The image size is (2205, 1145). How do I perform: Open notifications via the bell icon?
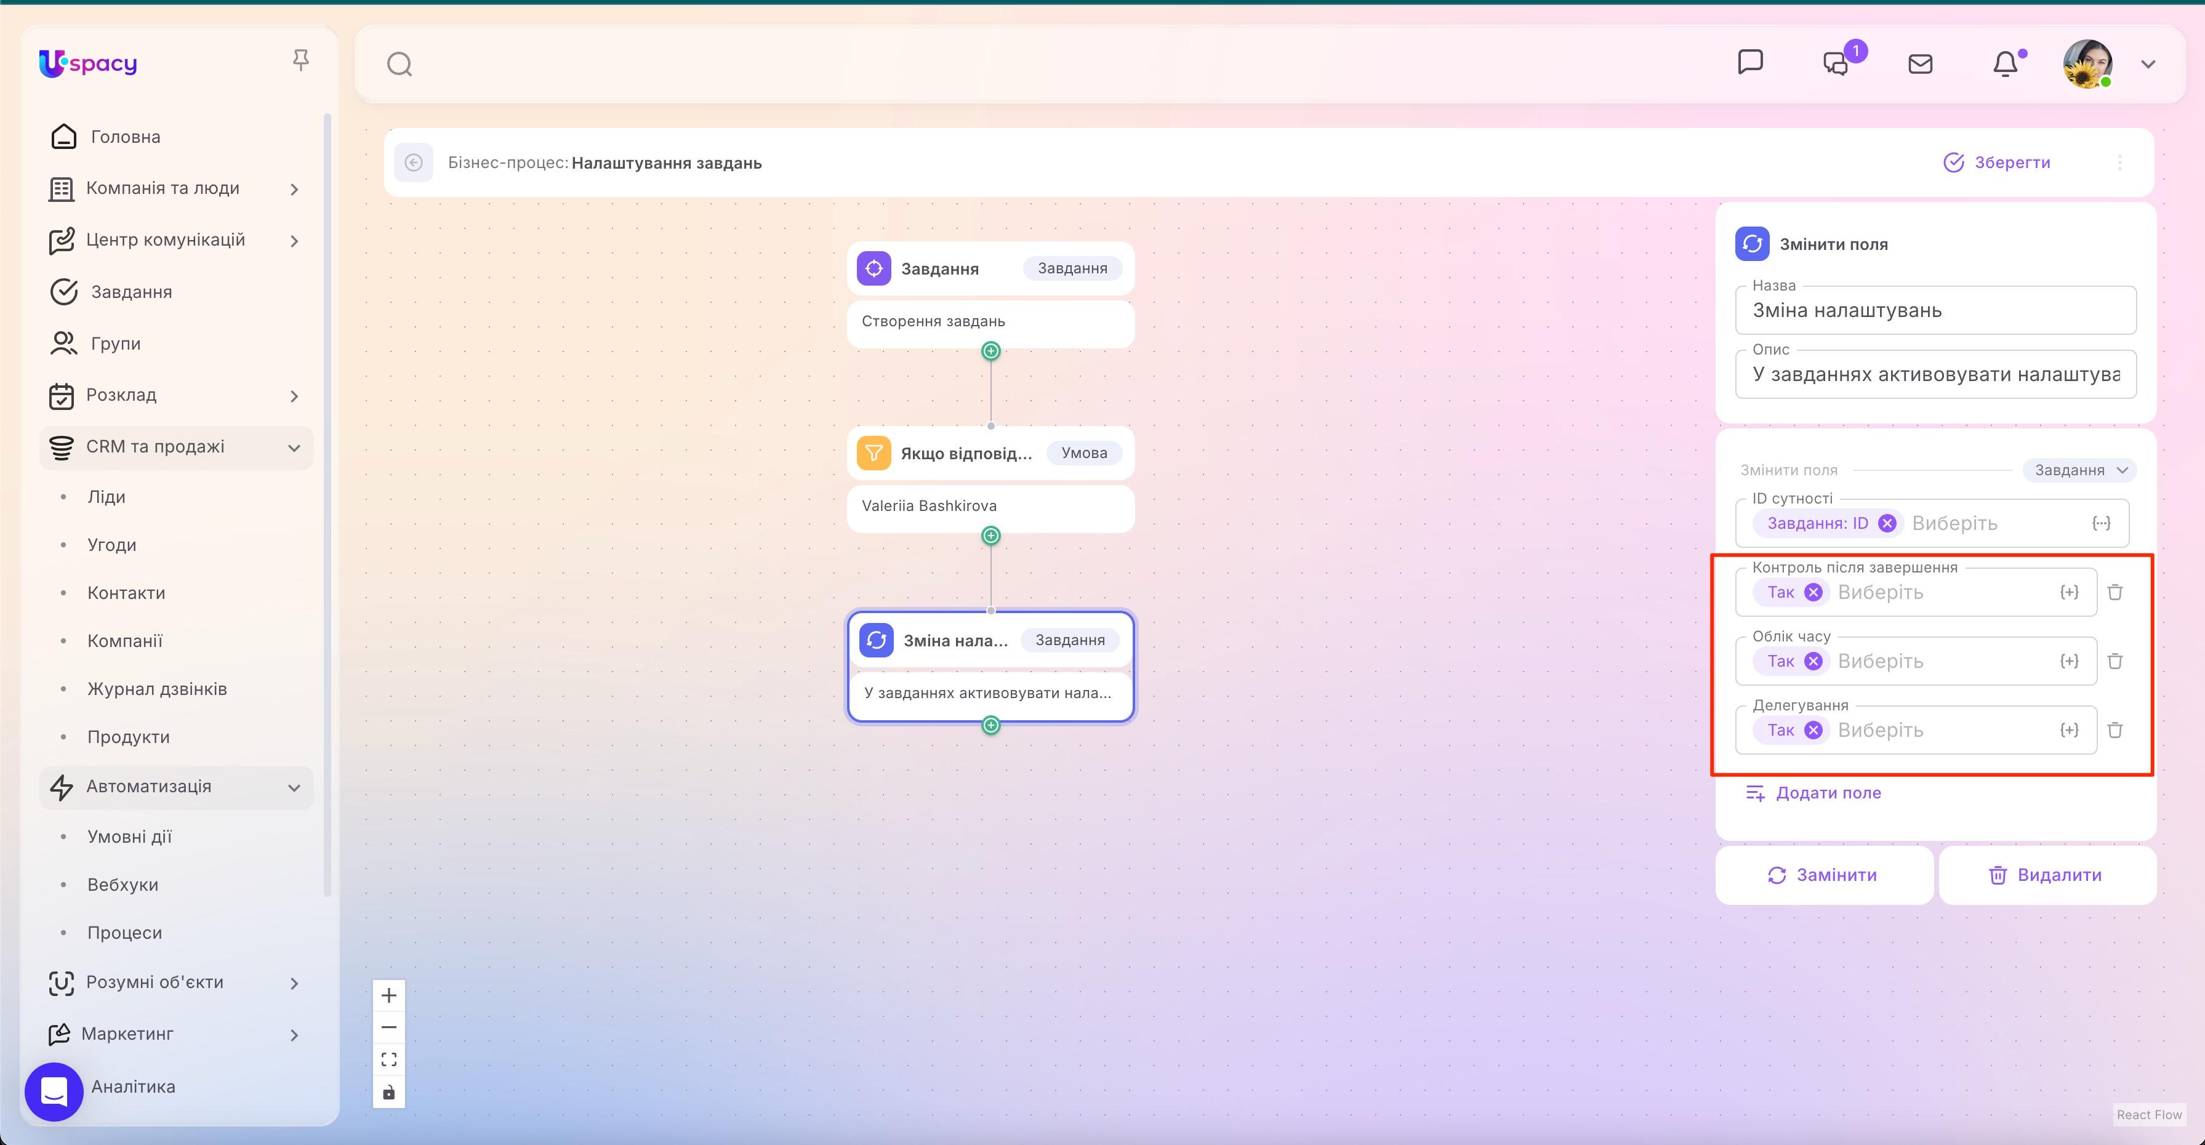[x=2006, y=62]
